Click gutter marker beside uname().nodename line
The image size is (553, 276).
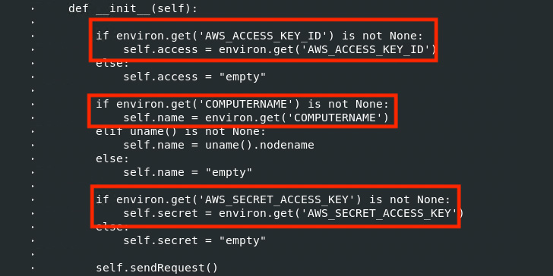(33, 145)
